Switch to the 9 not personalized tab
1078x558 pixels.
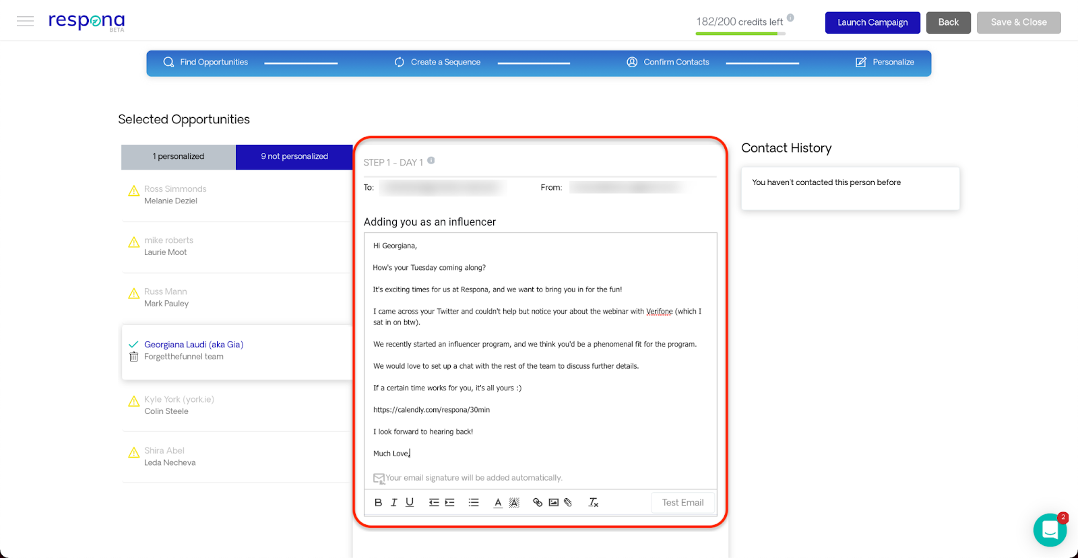[x=294, y=156]
